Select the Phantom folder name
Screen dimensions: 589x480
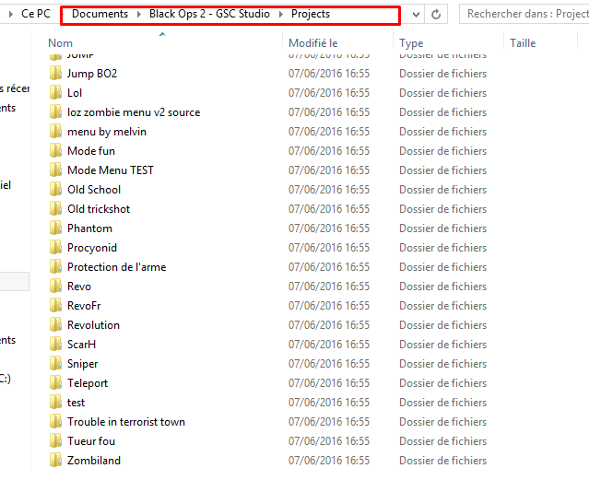(89, 228)
